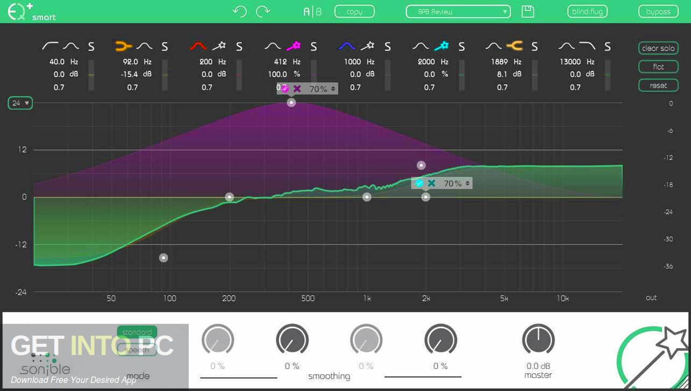Switch mode to speech

(137, 350)
